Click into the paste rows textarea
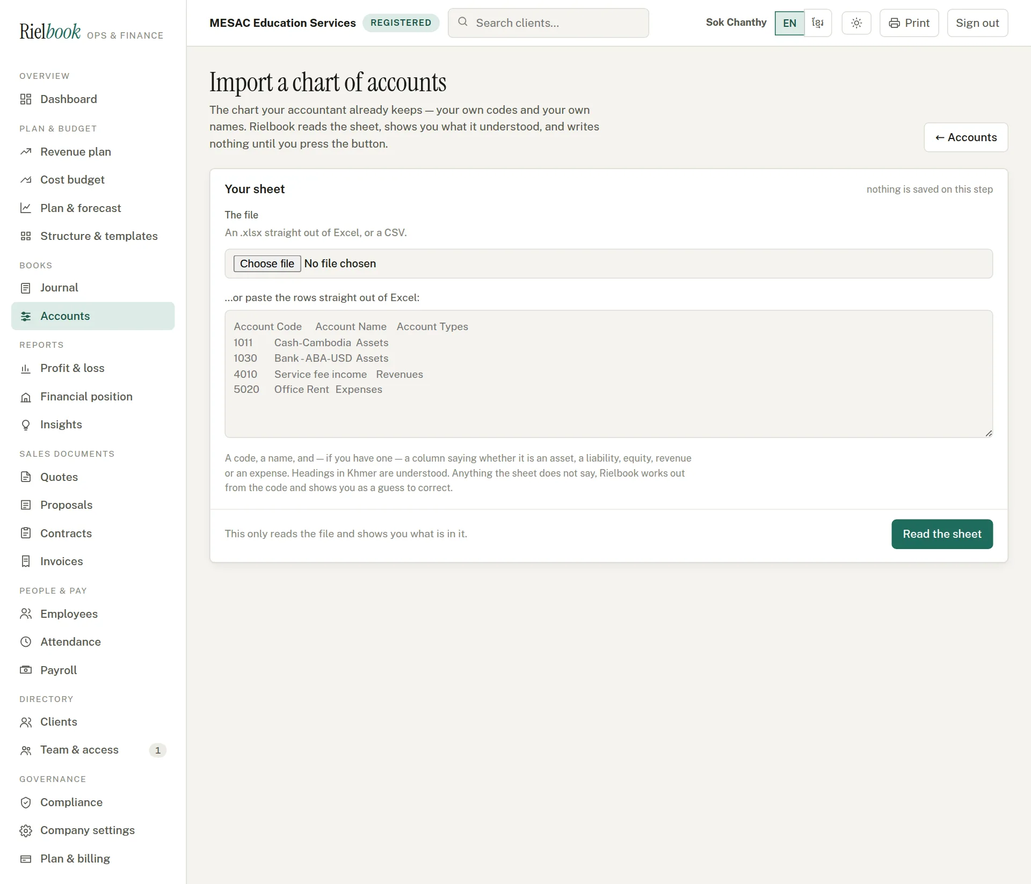The image size is (1031, 884). pos(608,374)
